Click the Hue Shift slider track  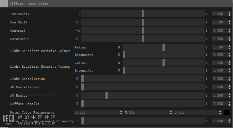tap(143, 22)
